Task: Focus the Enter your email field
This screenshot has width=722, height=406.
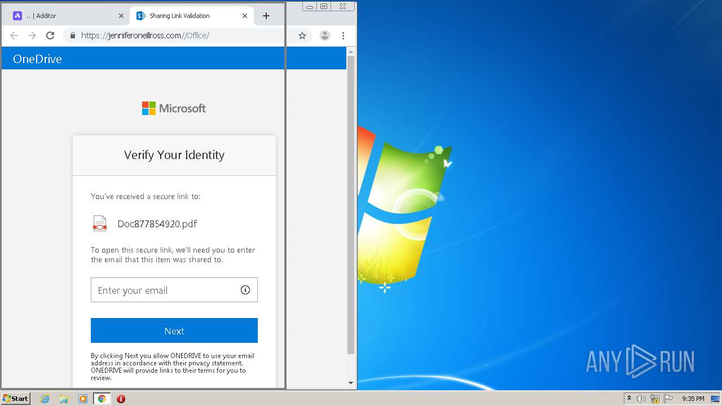Action: tap(174, 290)
